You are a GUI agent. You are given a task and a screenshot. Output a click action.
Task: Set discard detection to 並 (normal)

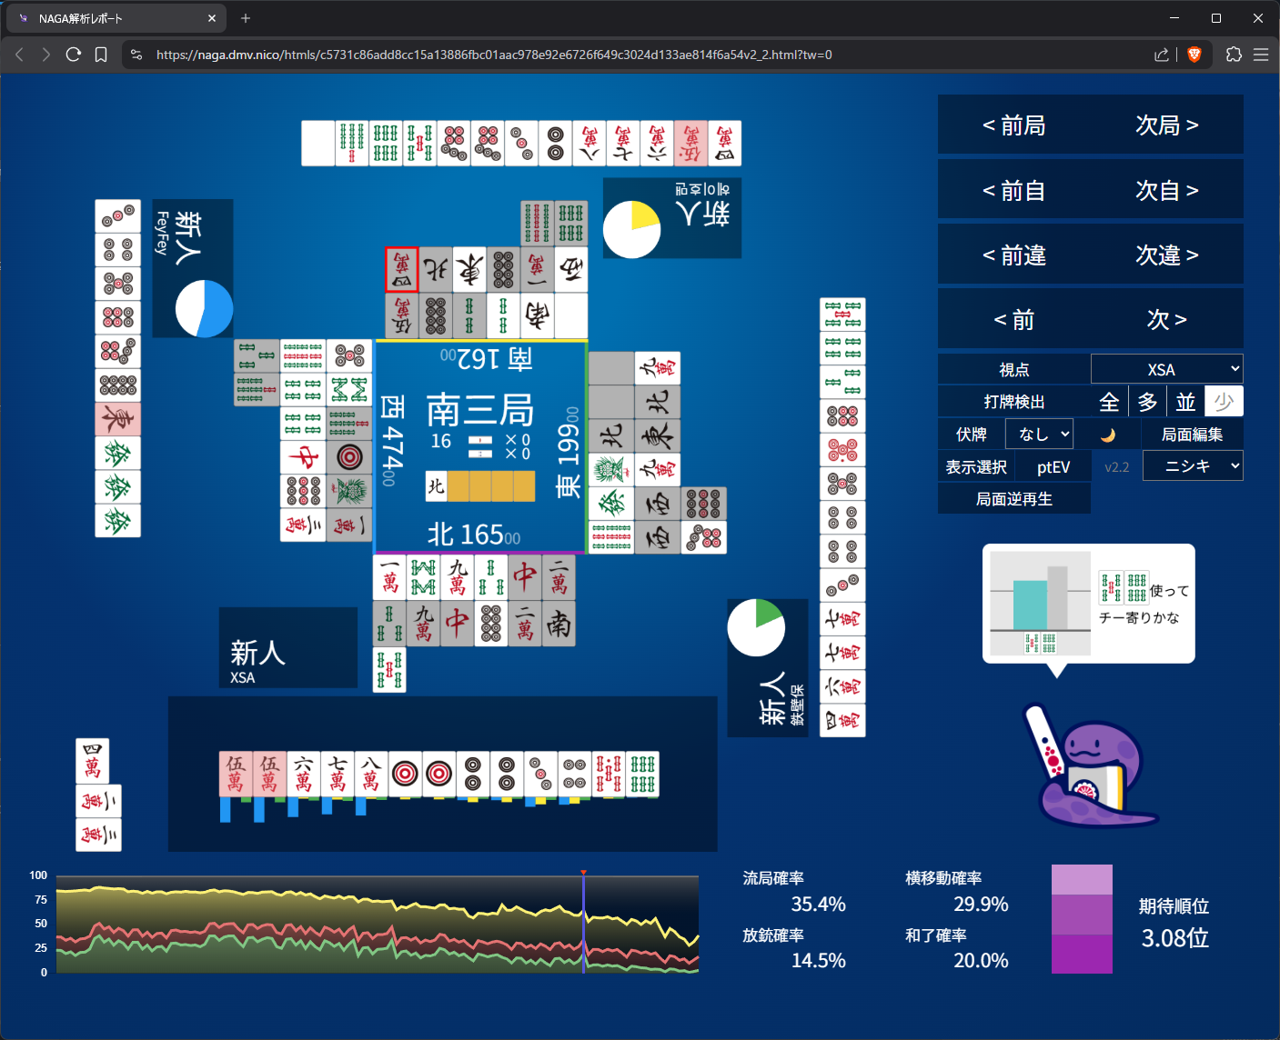coord(1185,402)
